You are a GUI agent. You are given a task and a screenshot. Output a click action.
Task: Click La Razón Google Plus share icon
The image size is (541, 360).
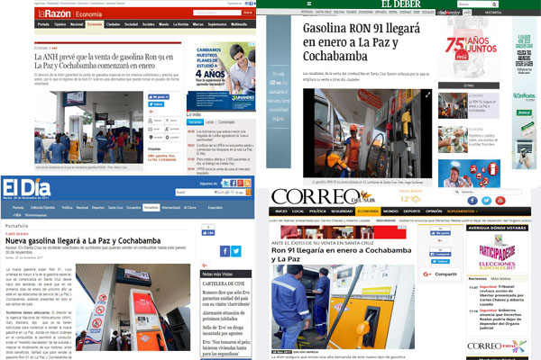pos(151,112)
